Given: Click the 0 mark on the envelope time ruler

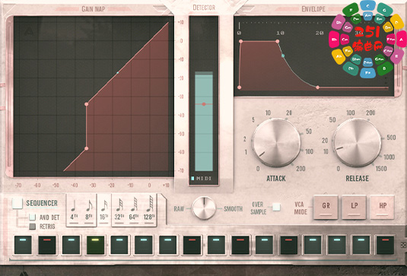Looking at the screenshot, I should tap(239, 33).
